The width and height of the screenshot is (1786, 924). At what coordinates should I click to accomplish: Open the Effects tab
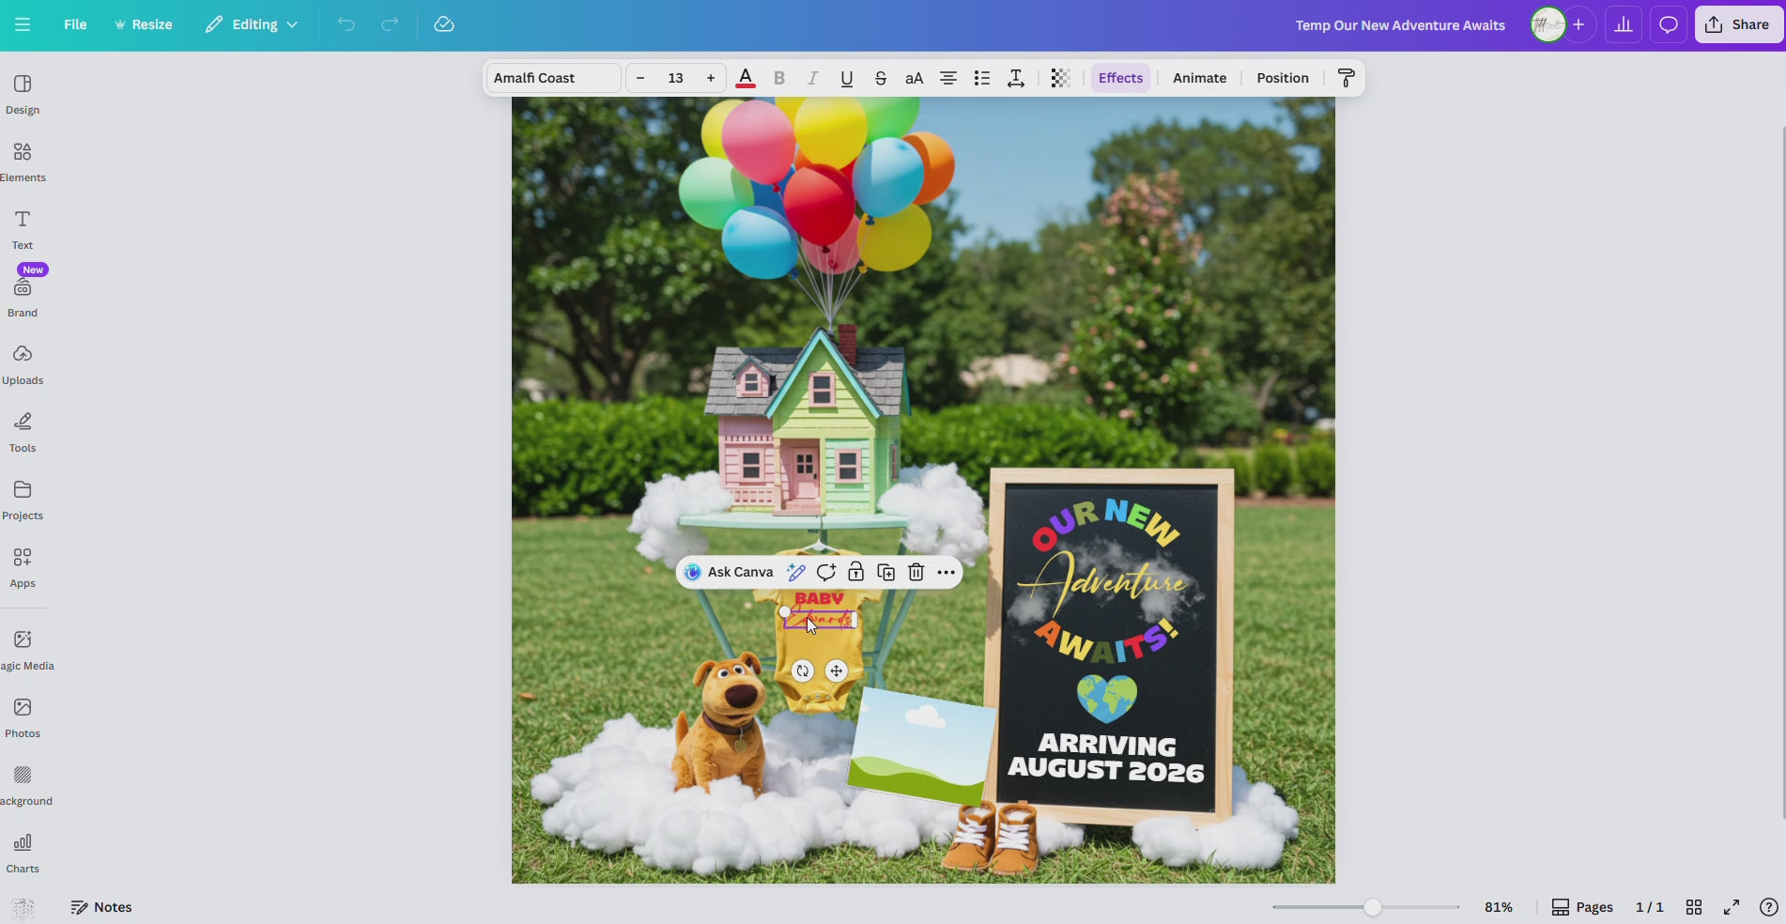click(1120, 78)
